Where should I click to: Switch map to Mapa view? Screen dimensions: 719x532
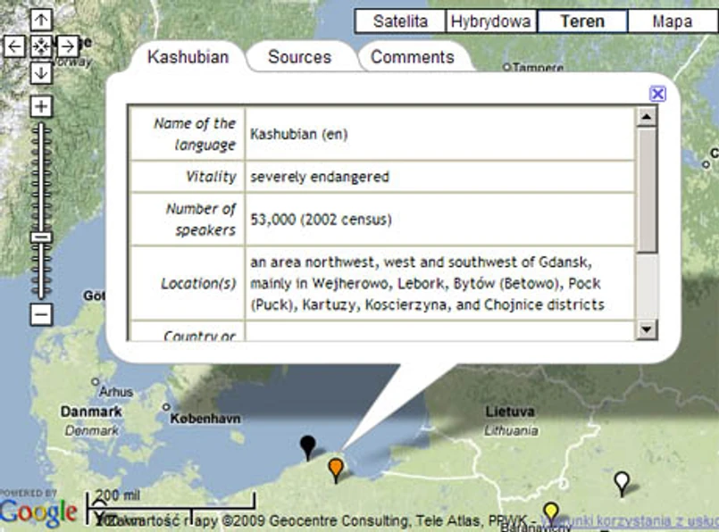672,21
